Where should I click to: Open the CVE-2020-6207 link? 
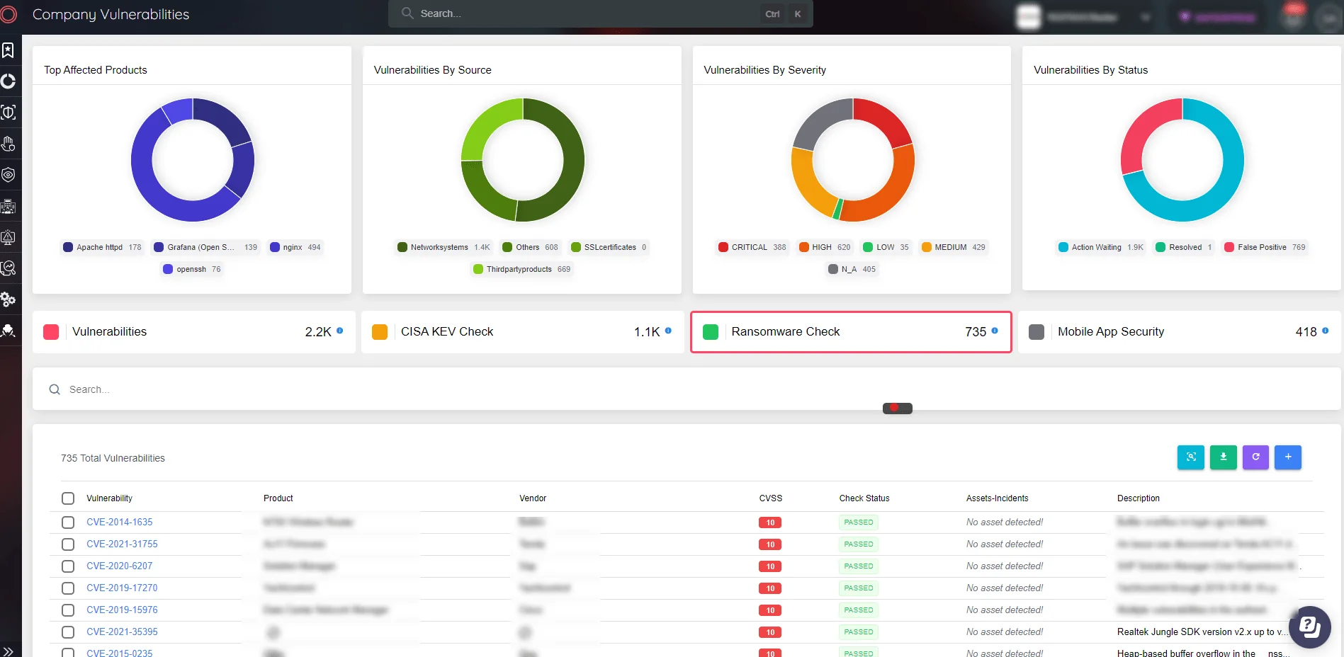pyautogui.click(x=120, y=566)
